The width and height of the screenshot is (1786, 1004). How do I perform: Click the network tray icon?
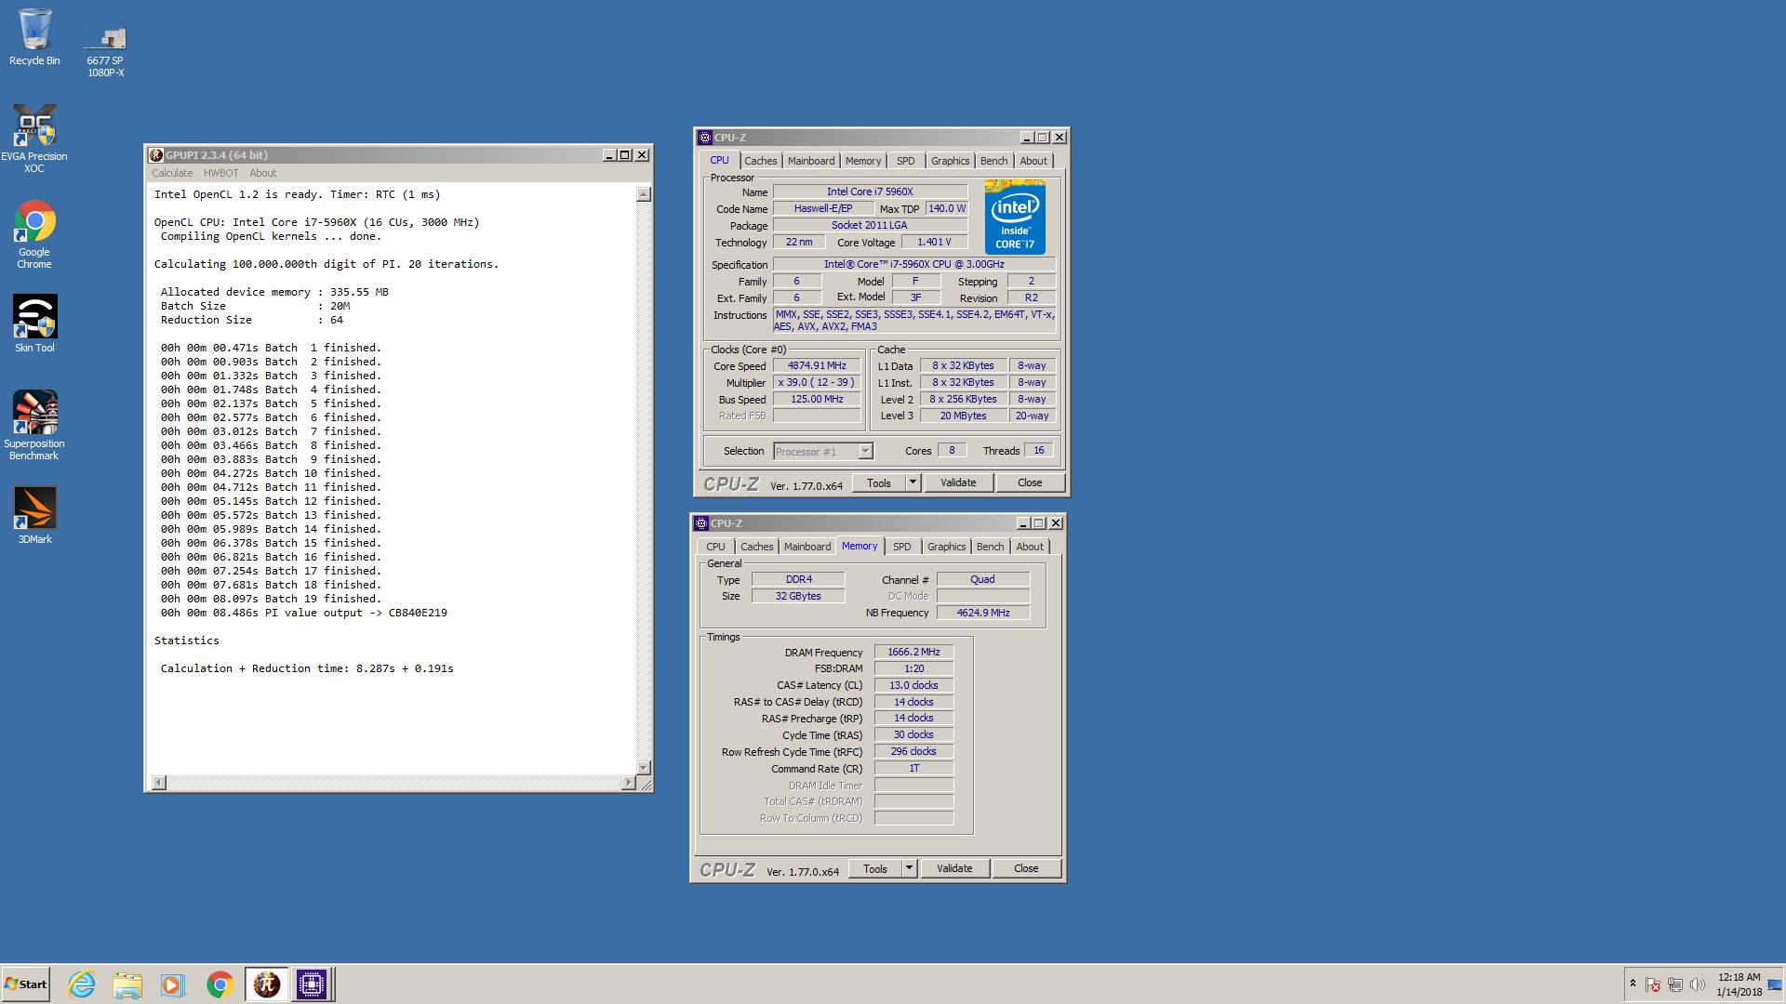(x=1675, y=984)
